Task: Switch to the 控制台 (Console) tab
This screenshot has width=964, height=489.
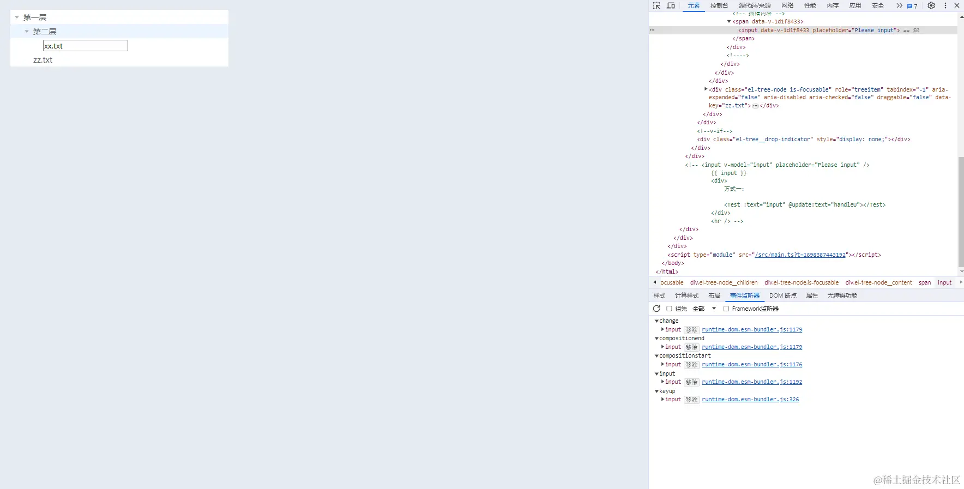Action: point(719,5)
